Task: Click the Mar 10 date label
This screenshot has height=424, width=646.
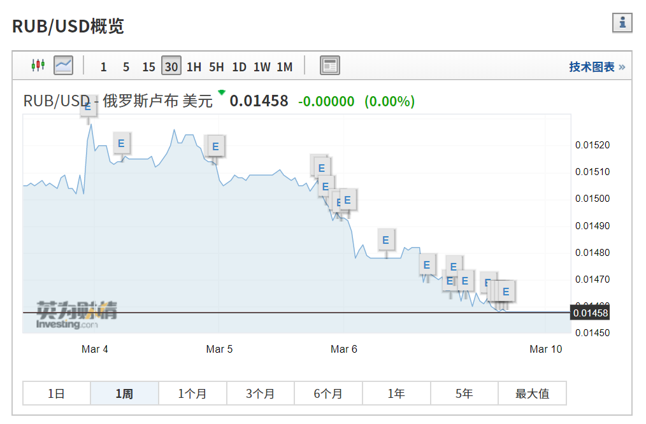Action: (545, 349)
